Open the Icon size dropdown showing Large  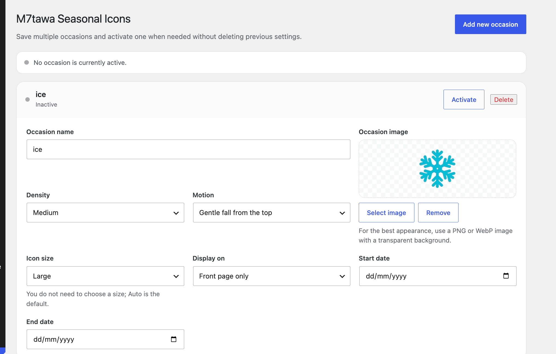click(x=105, y=276)
